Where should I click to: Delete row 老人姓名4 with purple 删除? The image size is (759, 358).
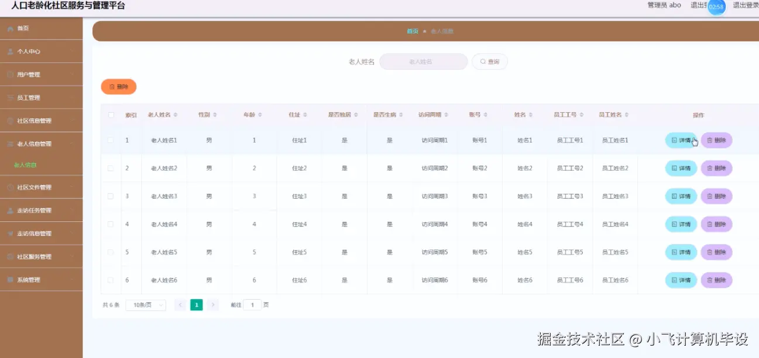coord(716,224)
